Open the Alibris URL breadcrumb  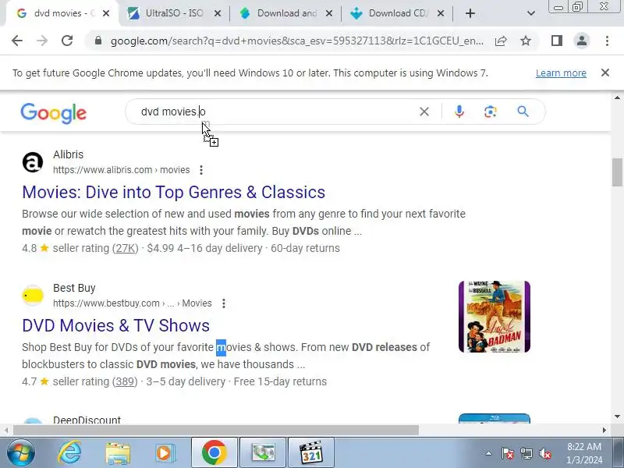[122, 170]
